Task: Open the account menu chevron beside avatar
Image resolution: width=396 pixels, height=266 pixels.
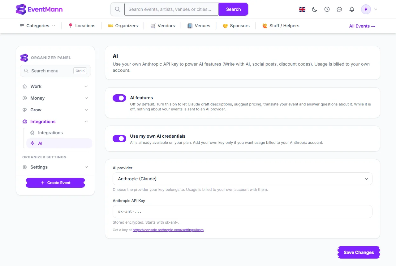Action: click(376, 9)
